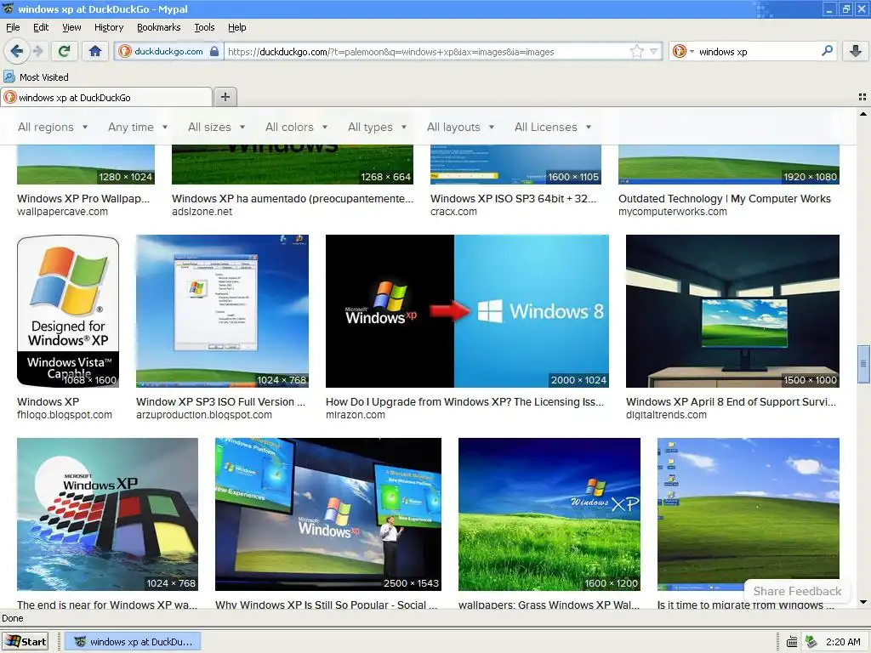Expand the All regions filter
This screenshot has height=653, width=871.
53,128
